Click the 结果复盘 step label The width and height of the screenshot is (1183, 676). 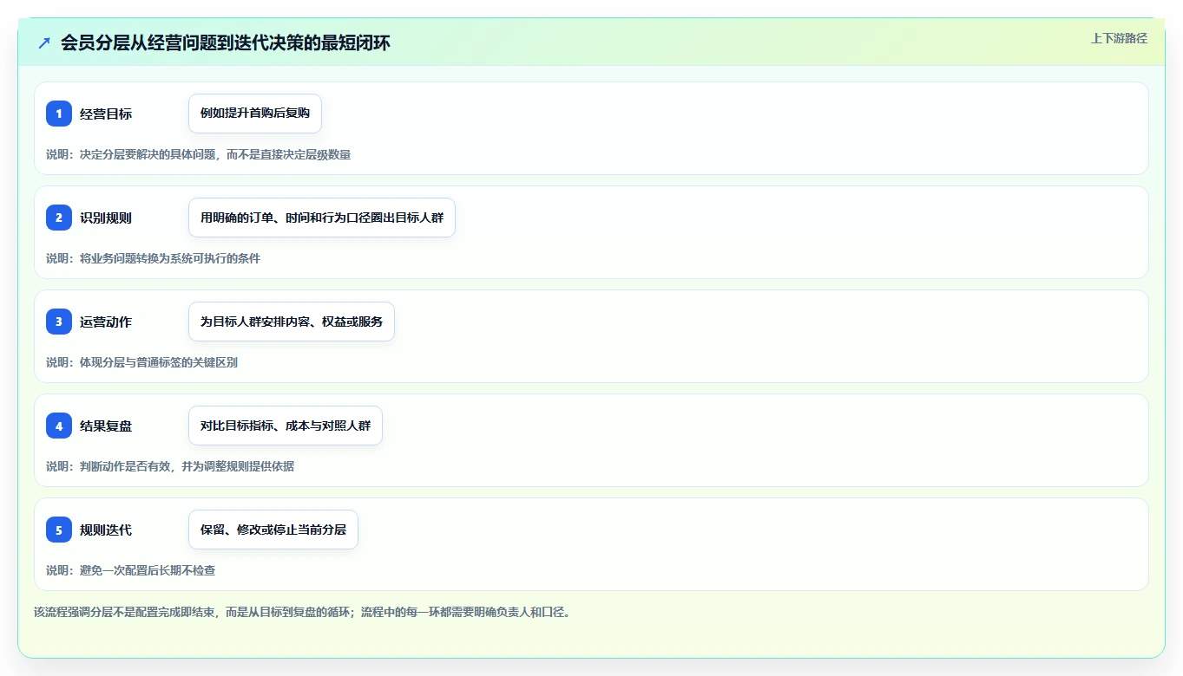[x=106, y=426]
